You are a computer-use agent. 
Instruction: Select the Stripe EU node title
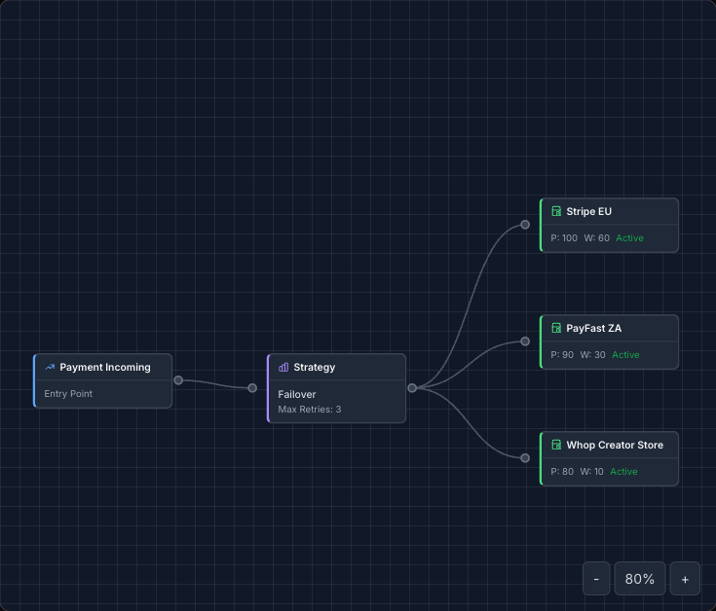tap(589, 211)
